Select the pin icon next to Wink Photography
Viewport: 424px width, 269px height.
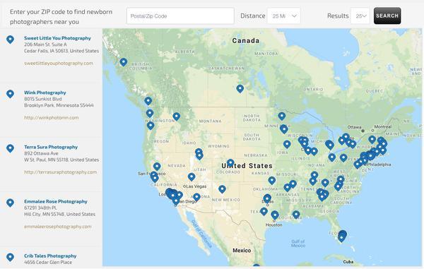pyautogui.click(x=11, y=94)
